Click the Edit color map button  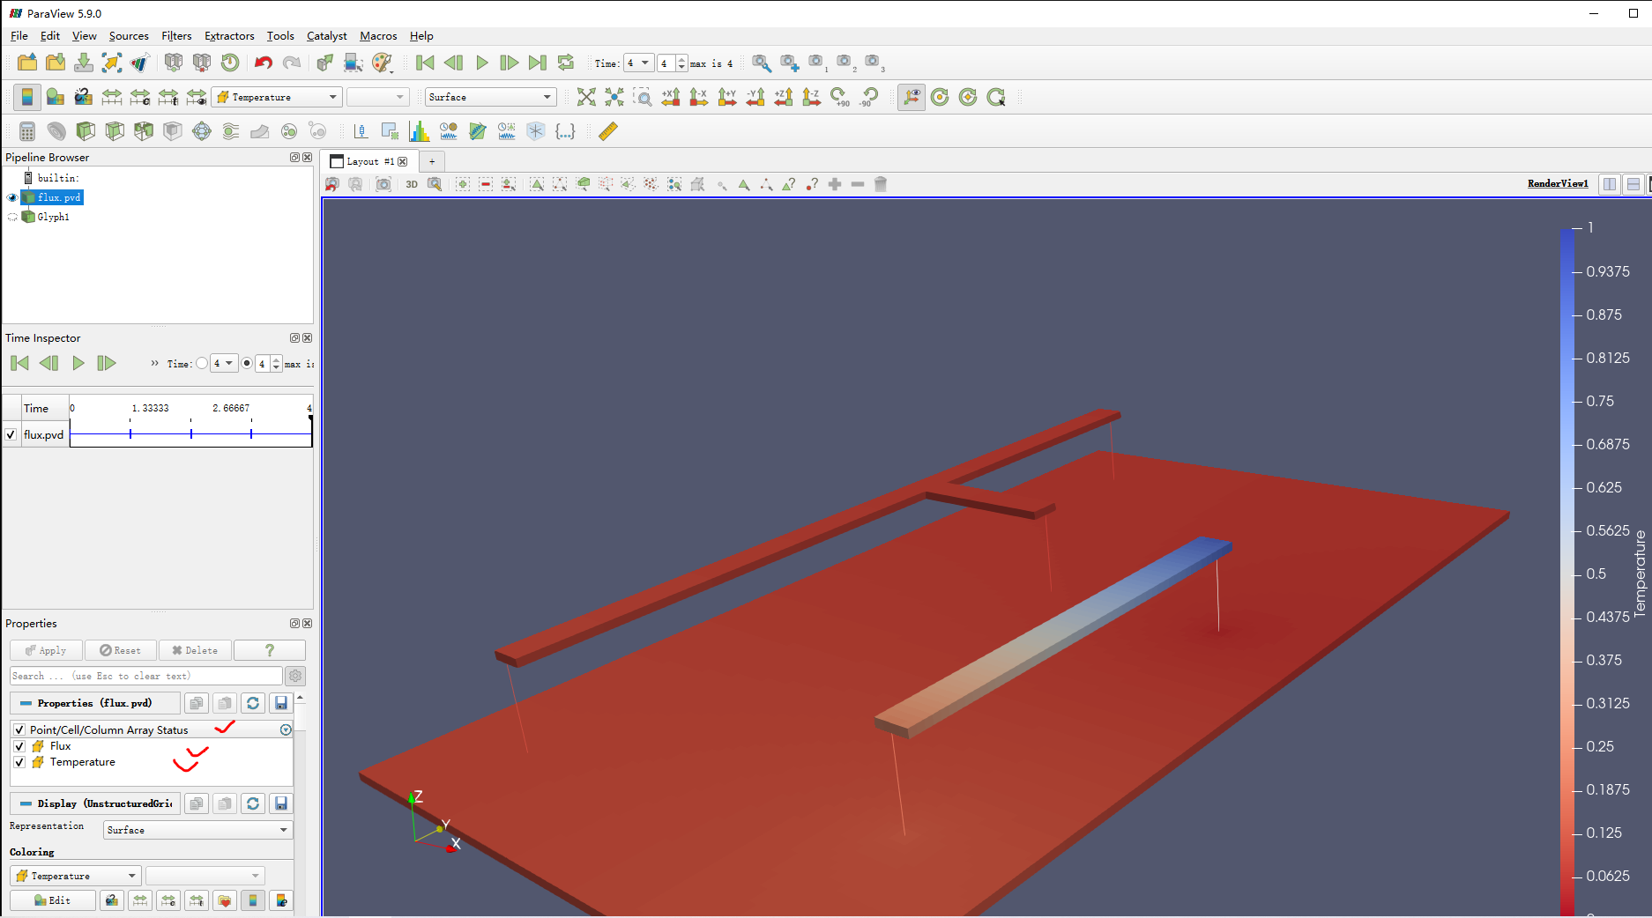52,900
